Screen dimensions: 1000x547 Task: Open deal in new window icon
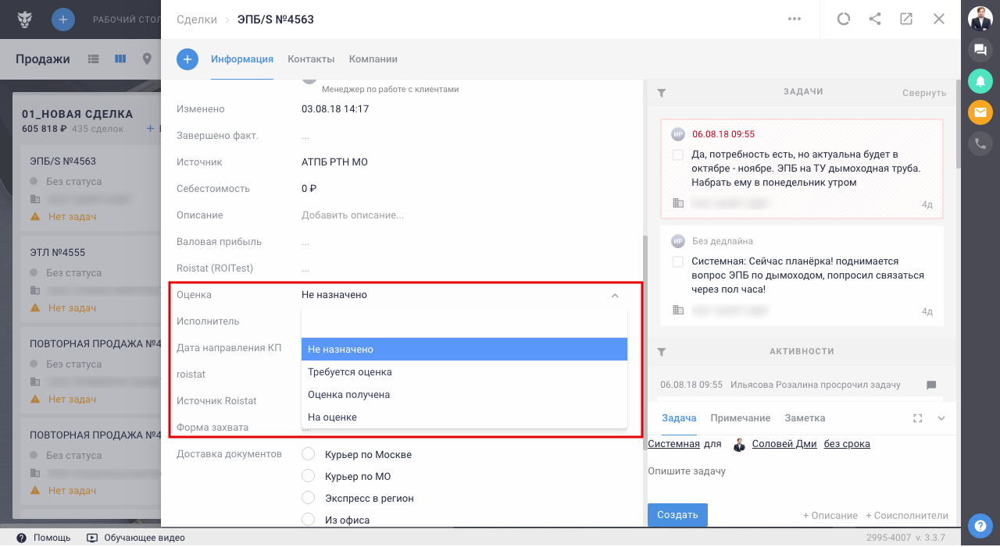pos(906,20)
